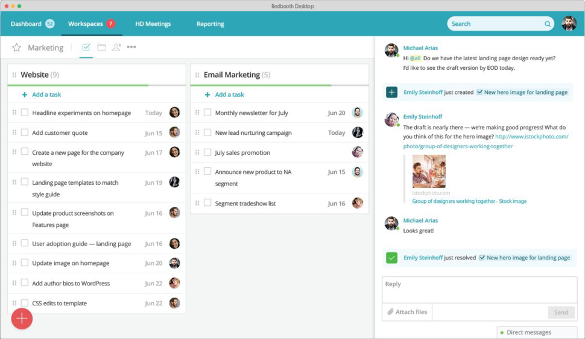The height and width of the screenshot is (339, 585).
Task: Open the Workspaces tab
Action: [x=86, y=24]
